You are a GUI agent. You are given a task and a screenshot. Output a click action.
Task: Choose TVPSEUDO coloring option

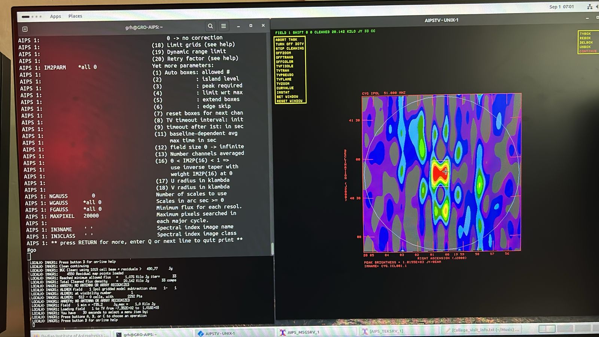pyautogui.click(x=285, y=75)
